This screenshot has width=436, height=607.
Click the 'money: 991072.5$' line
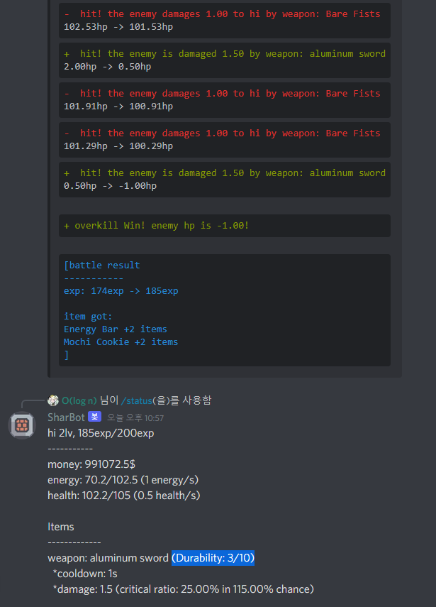click(91, 464)
